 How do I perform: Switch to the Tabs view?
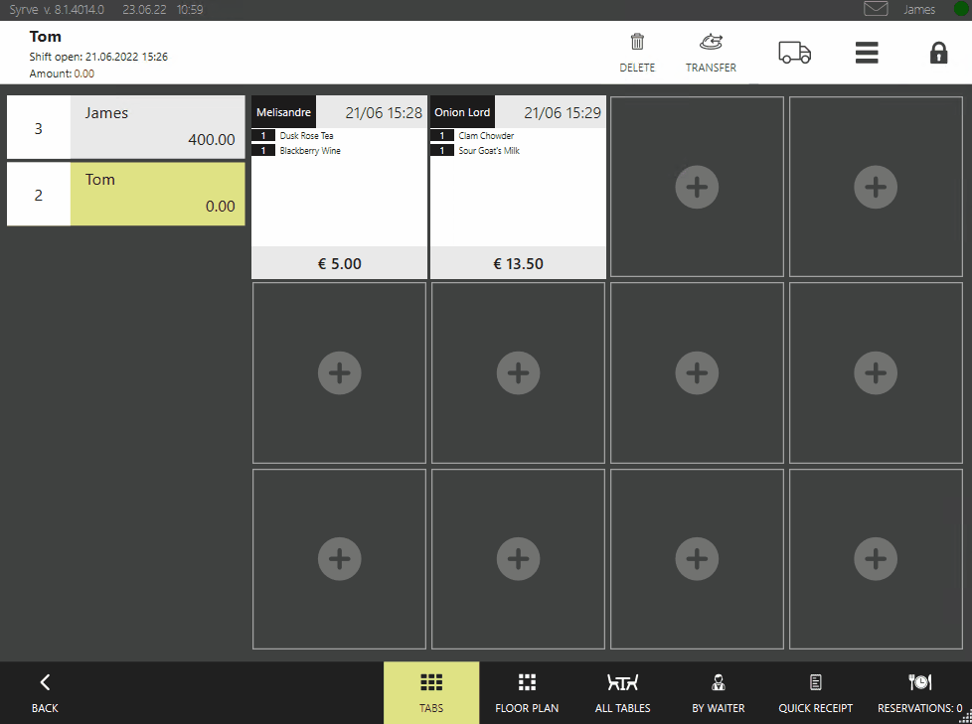pos(431,692)
